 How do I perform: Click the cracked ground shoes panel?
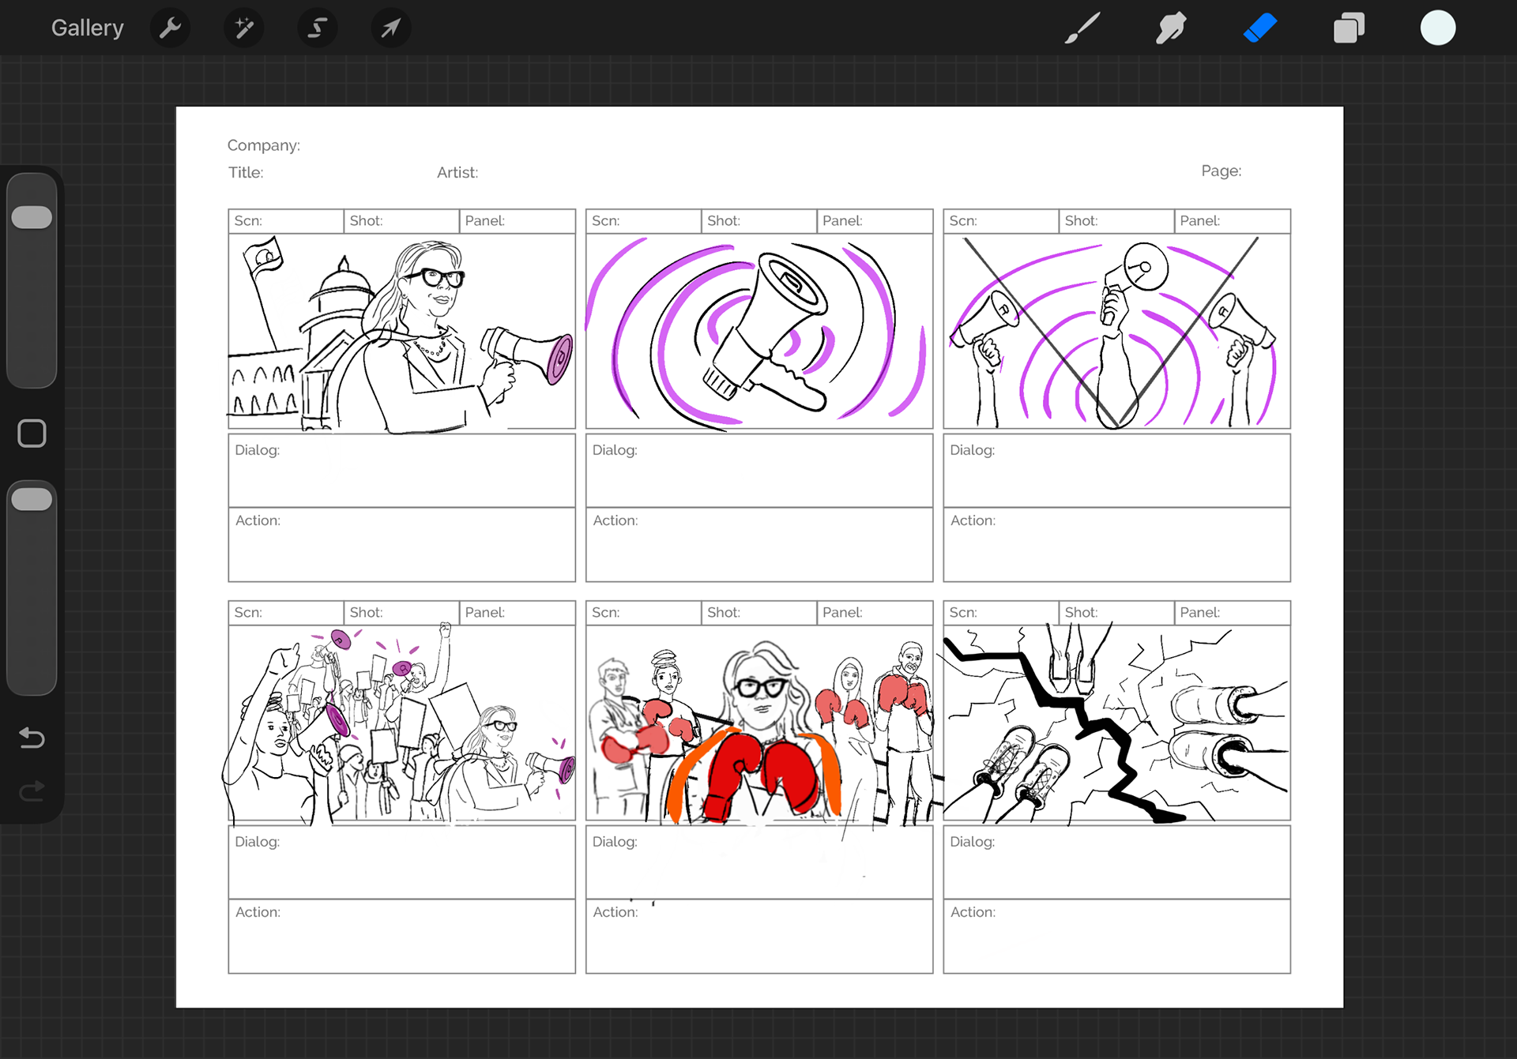[x=1116, y=723]
